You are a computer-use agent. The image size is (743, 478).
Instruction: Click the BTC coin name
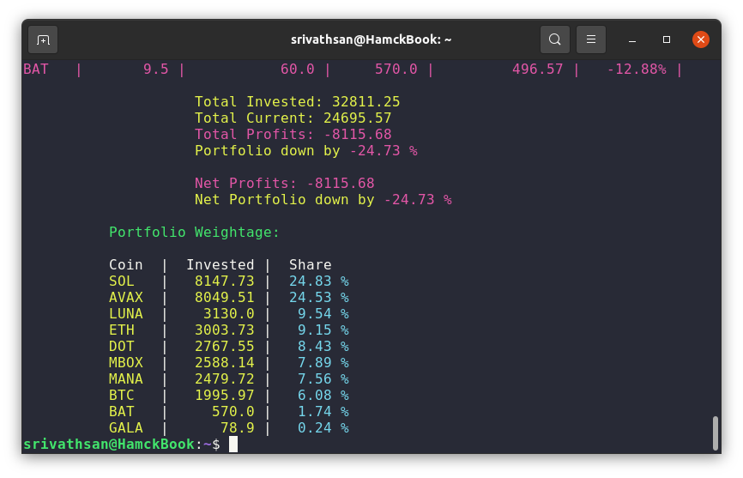click(x=122, y=395)
